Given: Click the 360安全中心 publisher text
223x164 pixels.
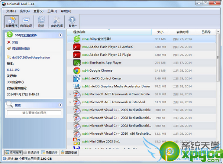Looking at the screenshot, I should click(15, 82).
